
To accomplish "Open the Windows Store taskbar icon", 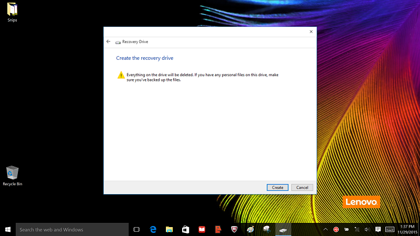I will (185, 230).
